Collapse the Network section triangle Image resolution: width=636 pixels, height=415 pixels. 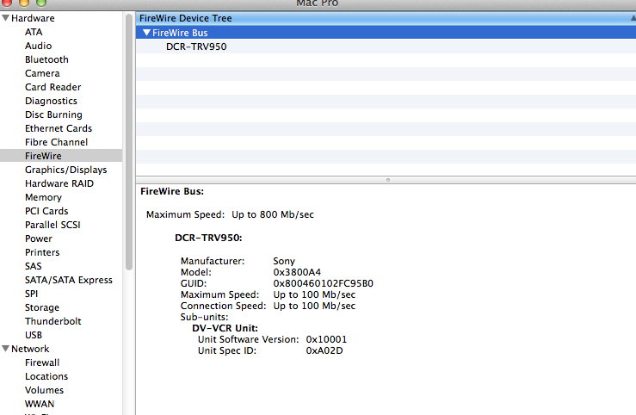6,349
